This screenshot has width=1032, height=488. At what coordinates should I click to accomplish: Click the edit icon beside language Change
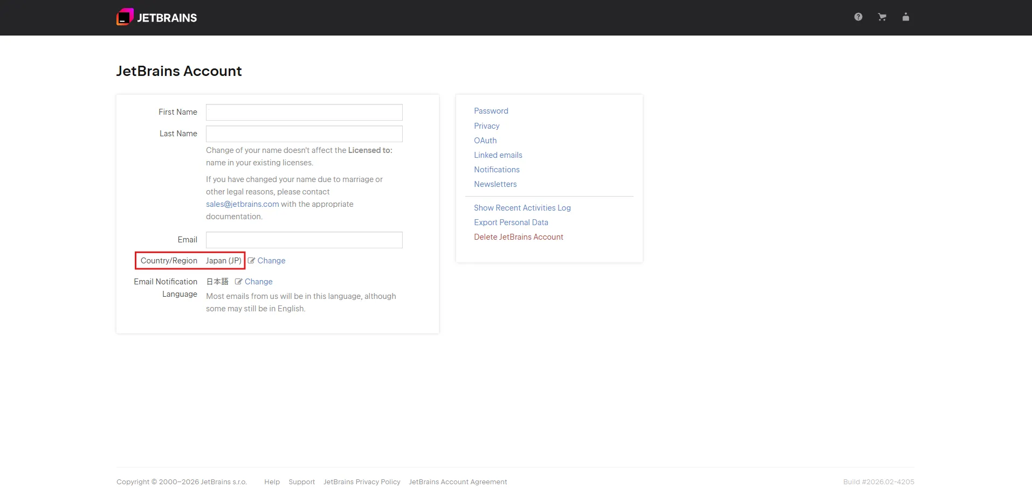(238, 282)
